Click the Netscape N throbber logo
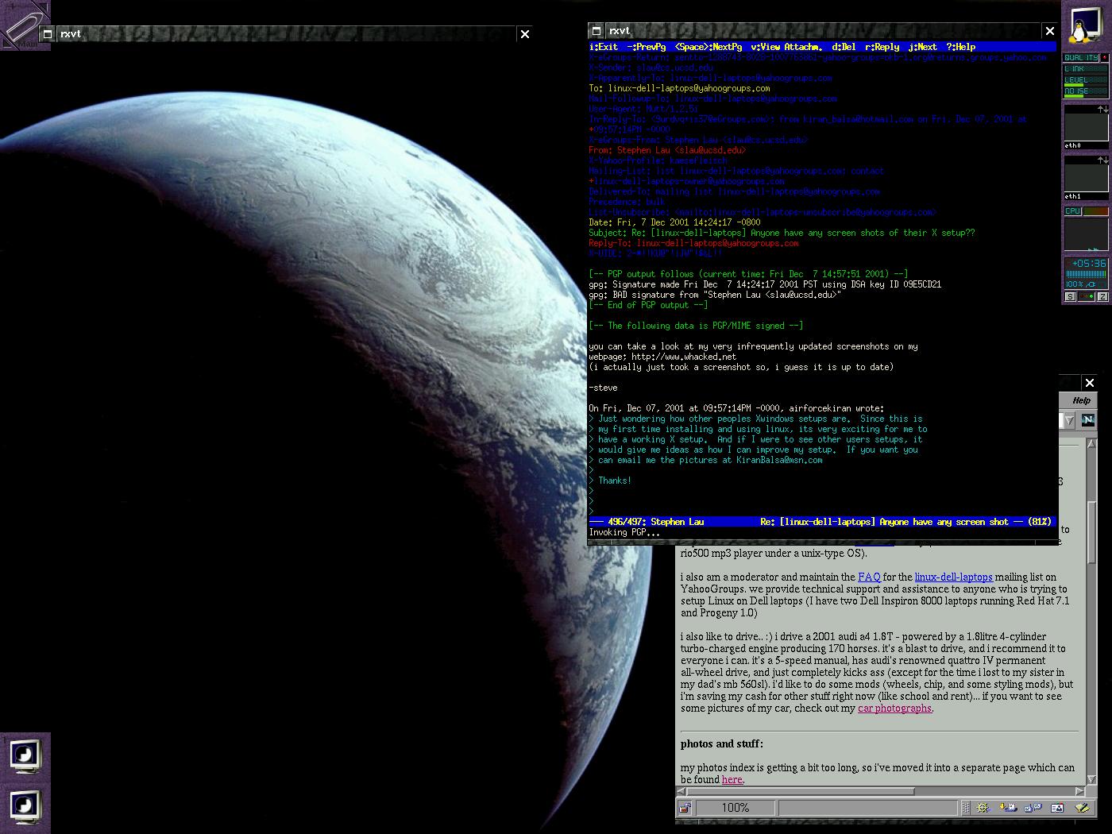 pyautogui.click(x=1087, y=420)
